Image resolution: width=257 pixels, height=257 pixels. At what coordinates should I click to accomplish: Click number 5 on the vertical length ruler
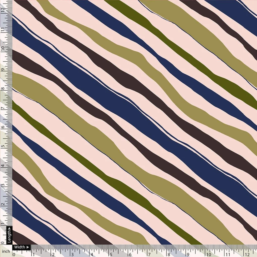3,146
